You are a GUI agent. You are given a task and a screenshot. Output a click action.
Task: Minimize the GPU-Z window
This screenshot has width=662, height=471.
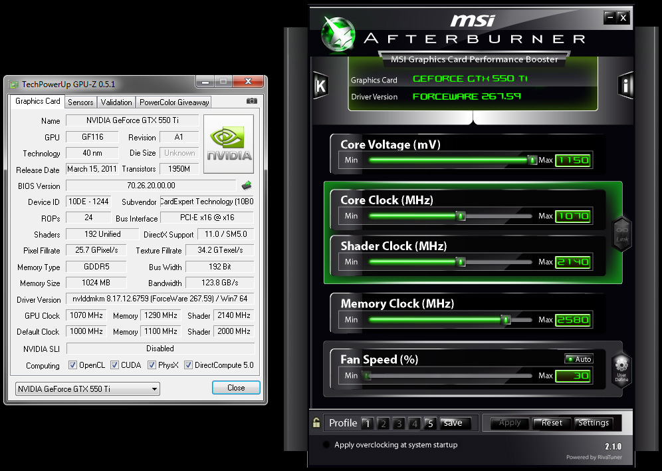[205, 81]
